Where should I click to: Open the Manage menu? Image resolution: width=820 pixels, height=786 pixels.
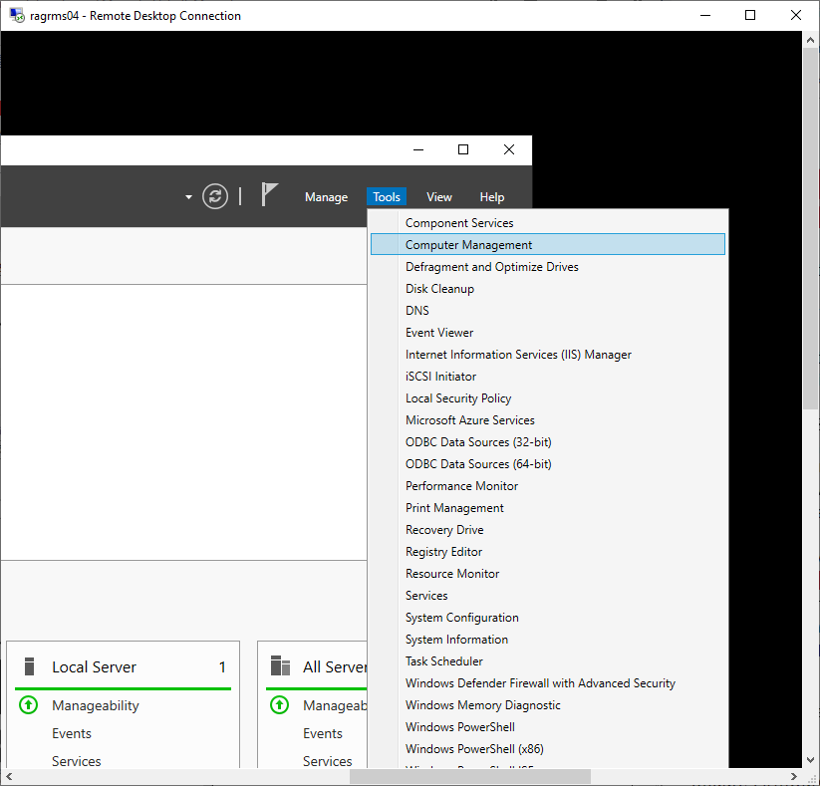pyautogui.click(x=327, y=197)
